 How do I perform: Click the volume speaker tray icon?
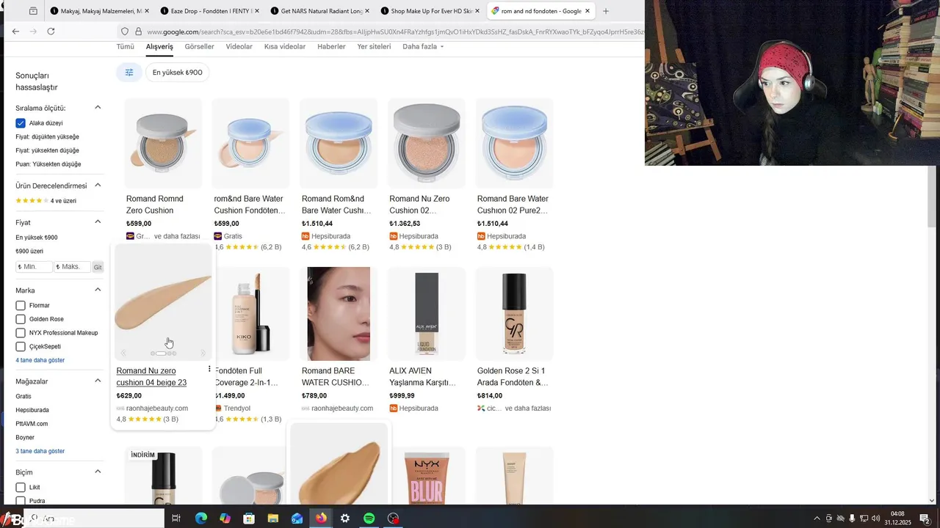876,518
